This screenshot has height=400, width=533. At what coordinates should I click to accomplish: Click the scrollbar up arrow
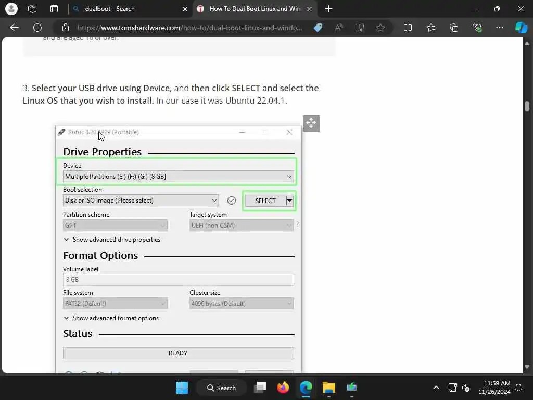coord(527,44)
